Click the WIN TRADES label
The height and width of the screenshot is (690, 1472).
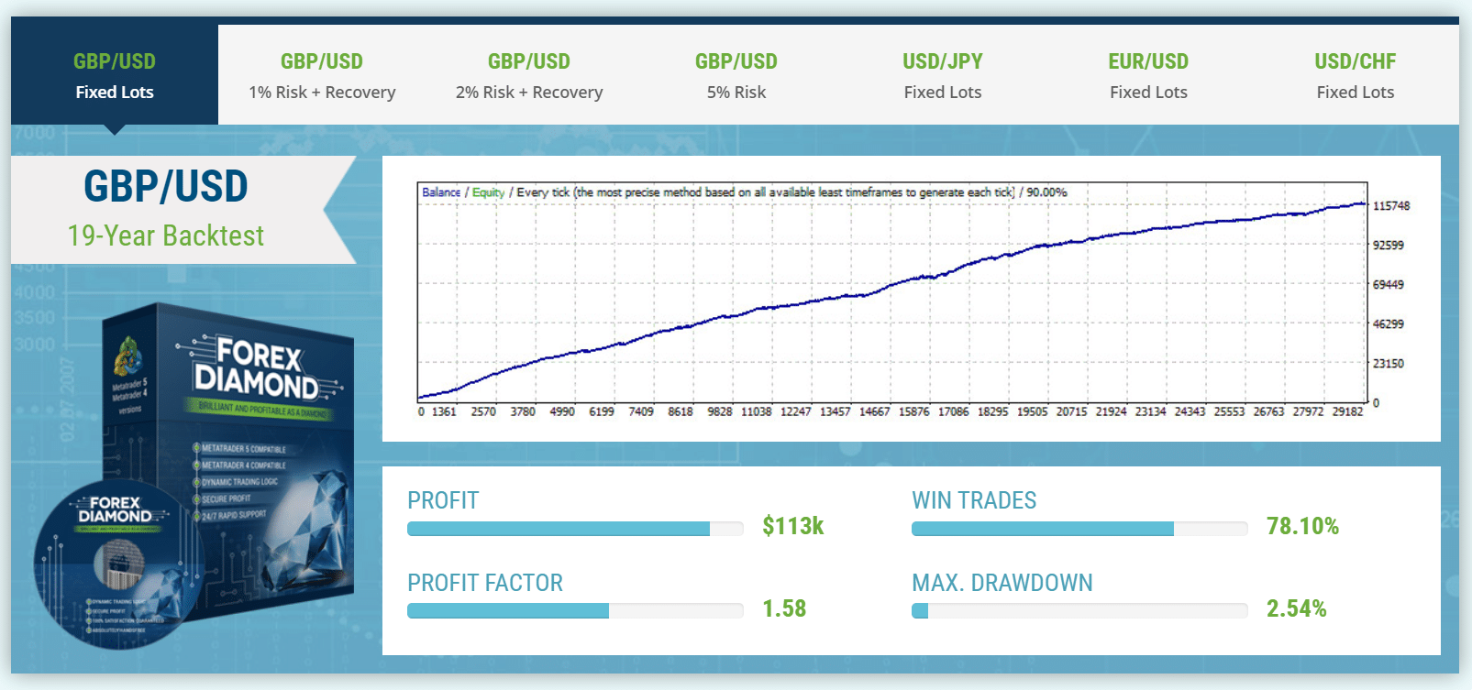tap(974, 500)
